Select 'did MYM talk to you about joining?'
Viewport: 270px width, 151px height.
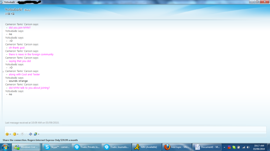[29, 88]
